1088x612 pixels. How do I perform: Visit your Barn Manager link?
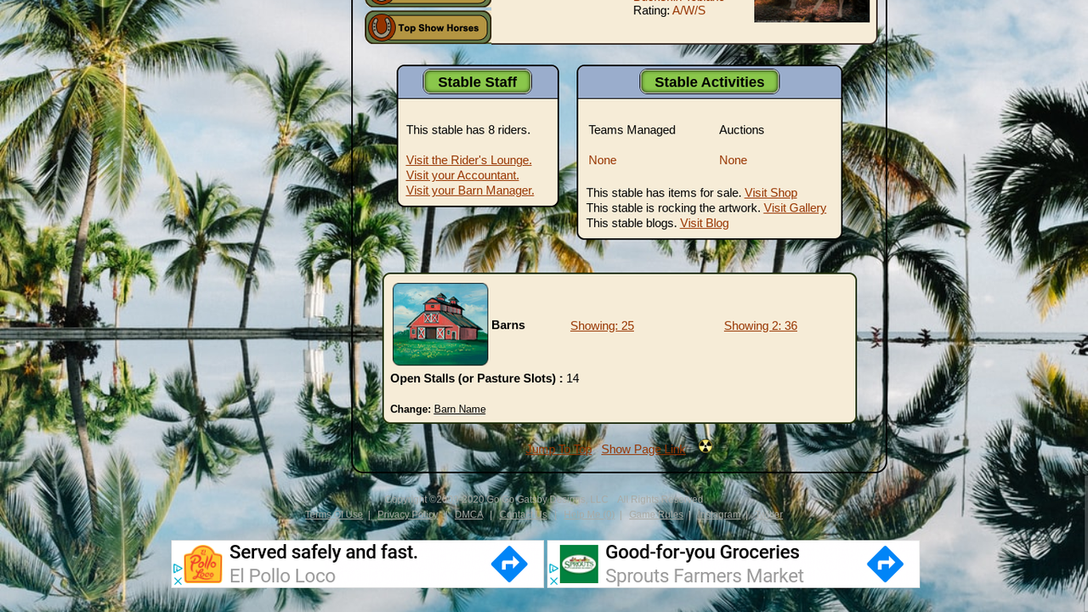point(470,190)
